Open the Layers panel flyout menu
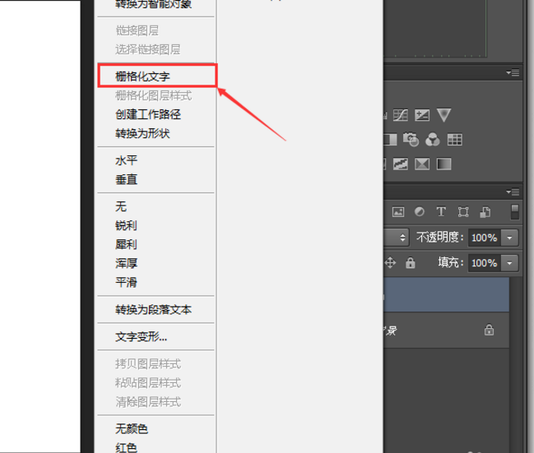The width and height of the screenshot is (534, 453). 513,192
